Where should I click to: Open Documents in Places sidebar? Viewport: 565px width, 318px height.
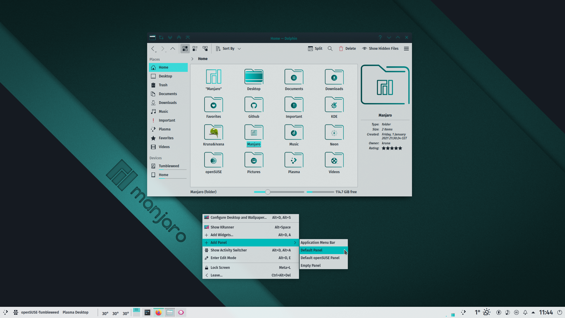(168, 94)
